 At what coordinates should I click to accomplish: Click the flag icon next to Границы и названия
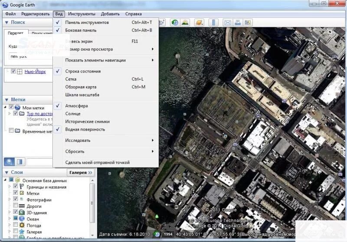pos(22,186)
